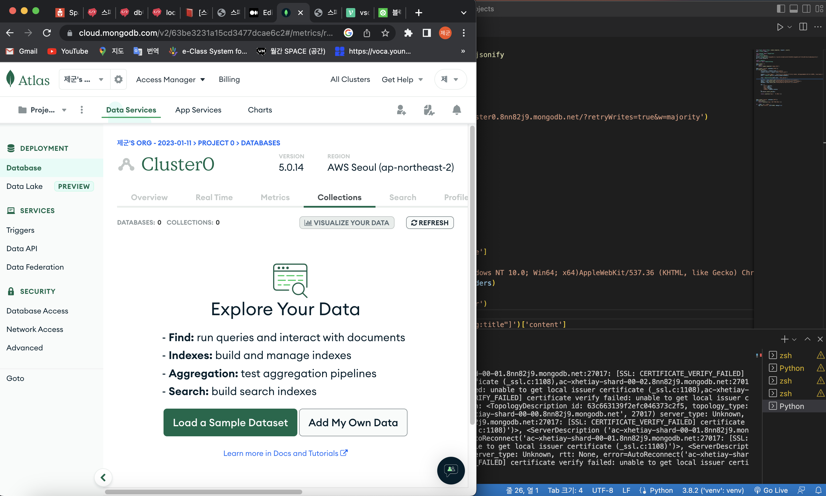Open the user account dropdown
This screenshot has height=496, width=826.
[x=450, y=80]
